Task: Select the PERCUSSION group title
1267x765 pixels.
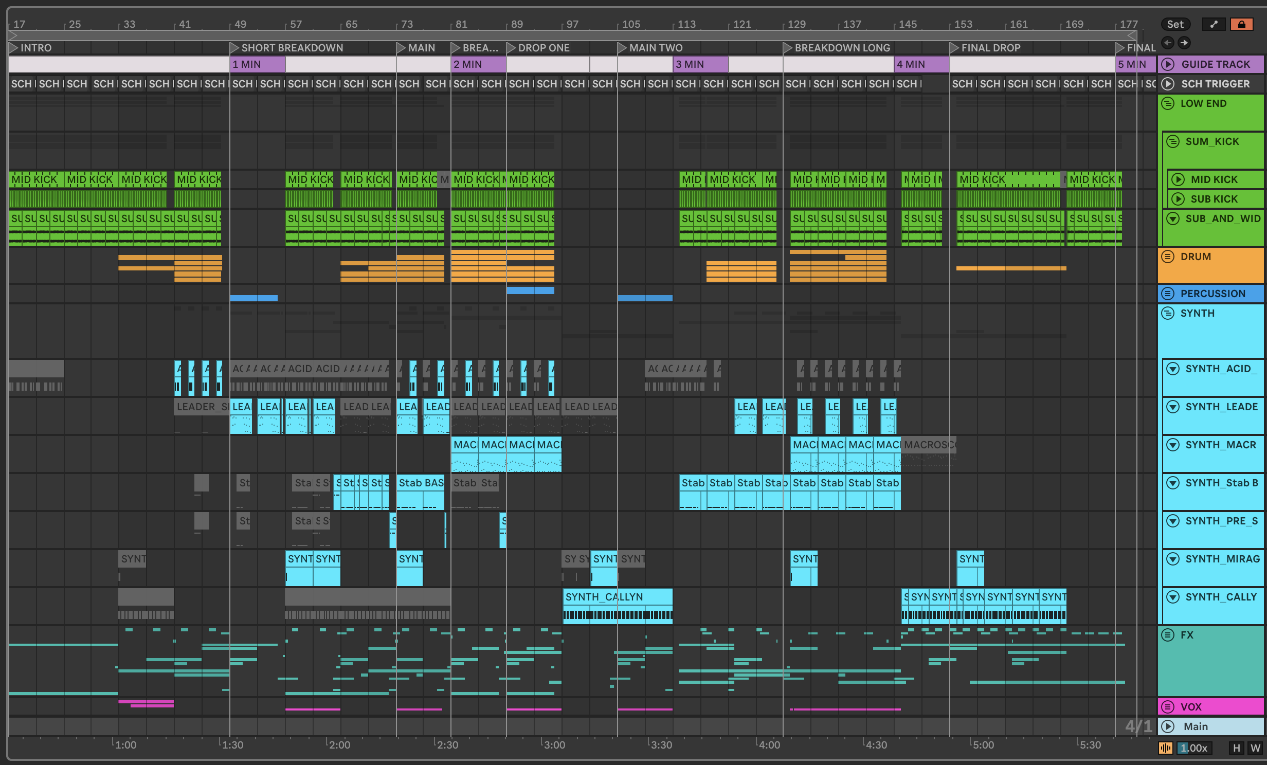Action: [x=1213, y=294]
